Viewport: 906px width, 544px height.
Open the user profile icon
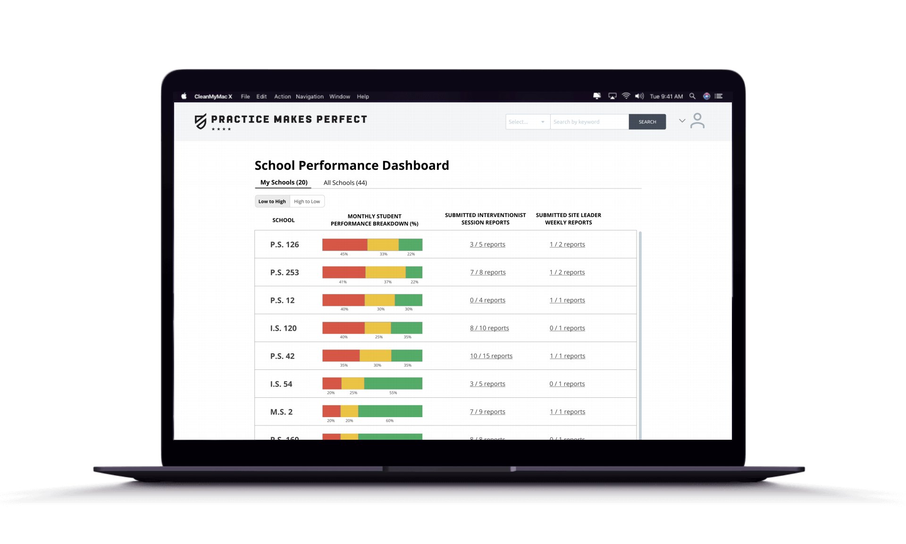[697, 121]
